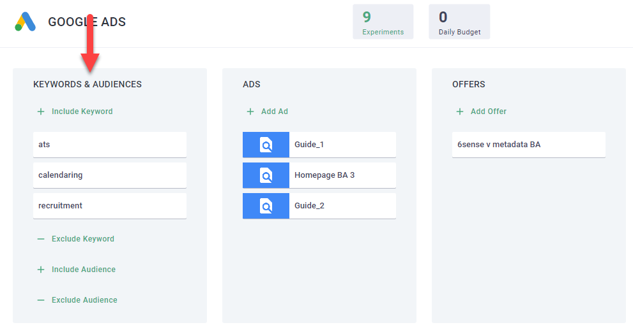633x332 pixels.
Task: Click the Google Ads logo icon
Action: pyautogui.click(x=26, y=22)
